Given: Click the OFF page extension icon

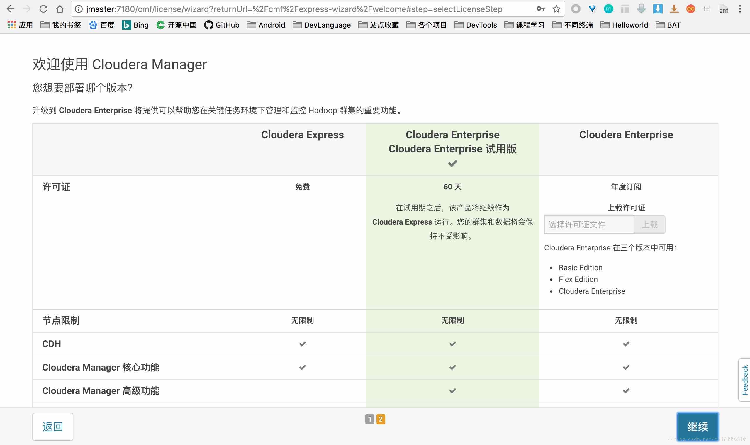Looking at the screenshot, I should coord(723,9).
